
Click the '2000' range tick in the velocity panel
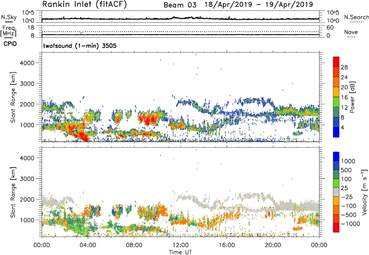(27, 199)
